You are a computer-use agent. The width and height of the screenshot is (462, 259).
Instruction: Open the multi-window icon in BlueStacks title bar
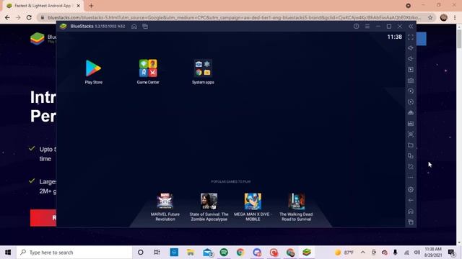pyautogui.click(x=145, y=27)
